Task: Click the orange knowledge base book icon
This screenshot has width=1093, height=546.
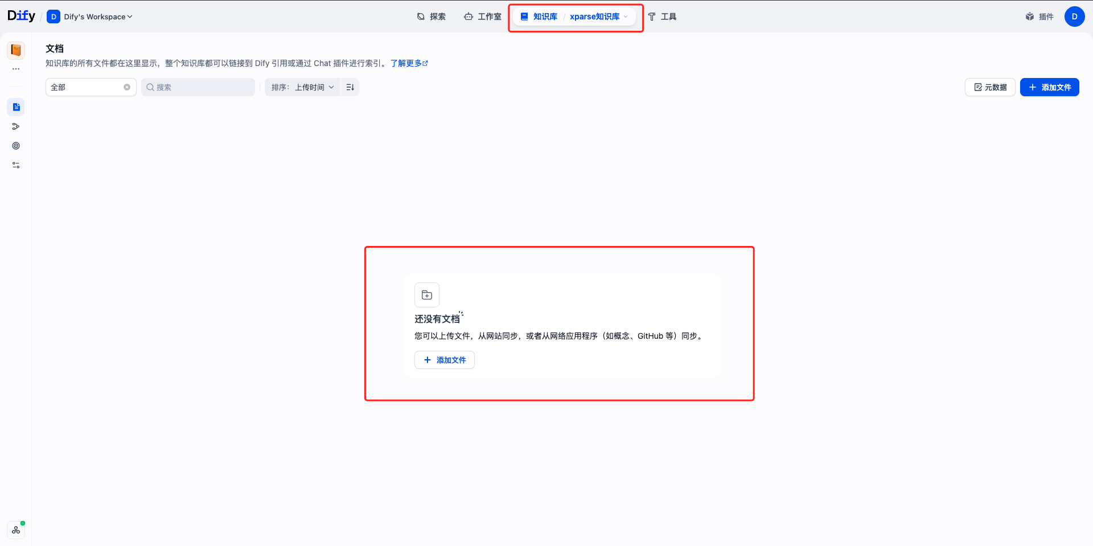Action: [16, 50]
